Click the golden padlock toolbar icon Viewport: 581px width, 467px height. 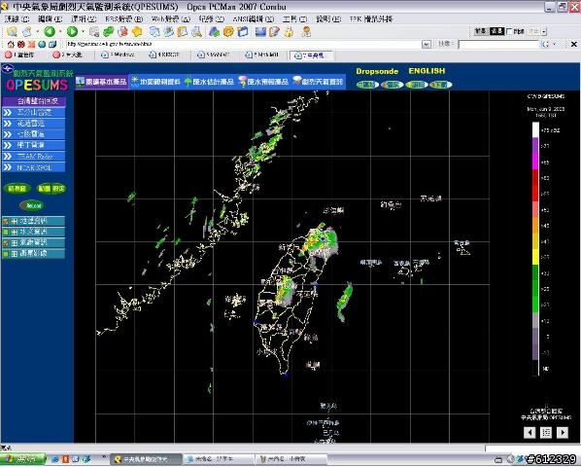click(289, 32)
